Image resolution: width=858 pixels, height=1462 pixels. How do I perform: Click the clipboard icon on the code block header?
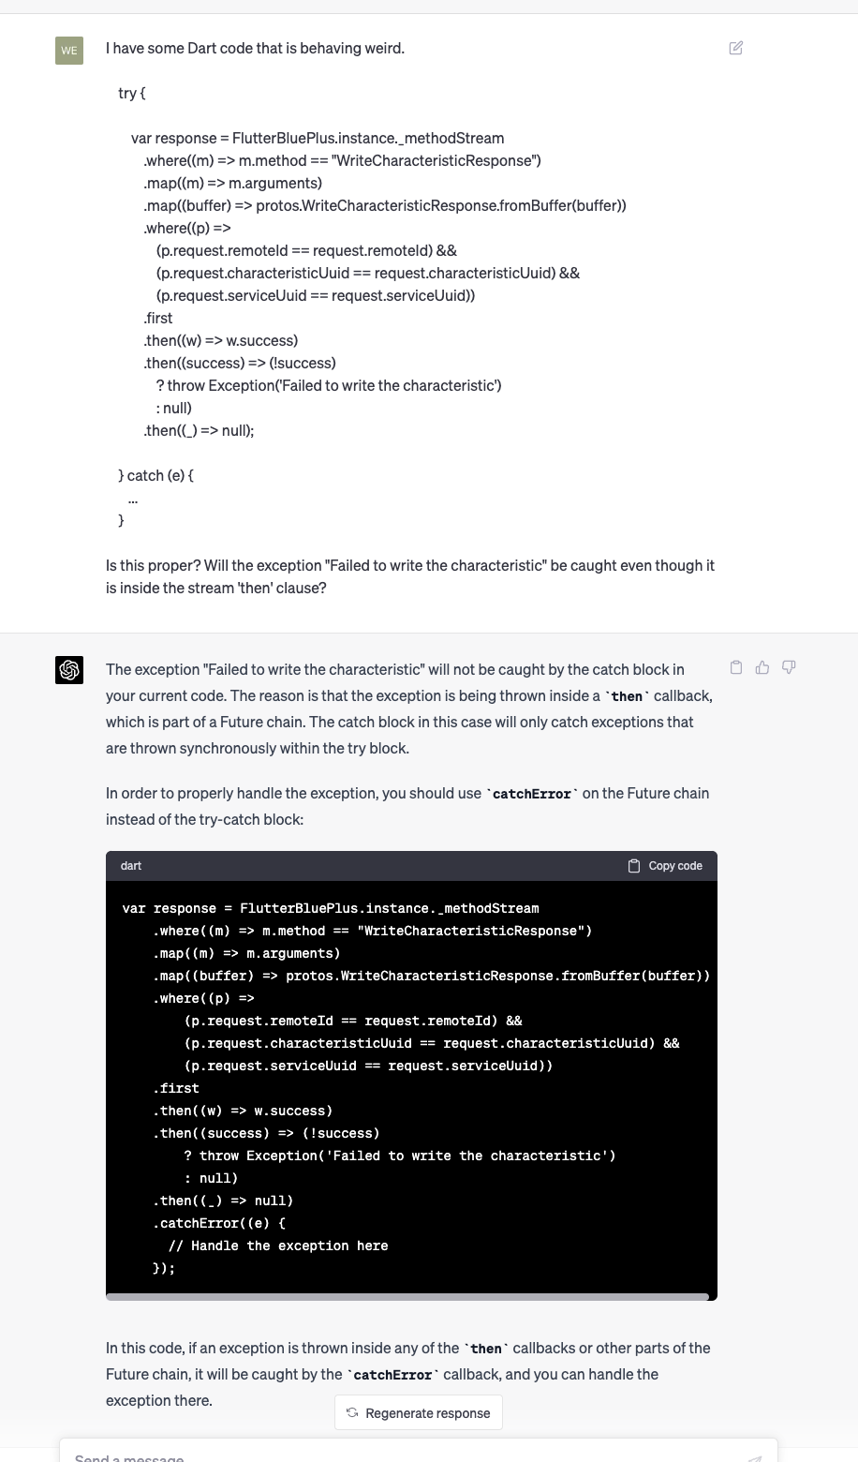632,865
